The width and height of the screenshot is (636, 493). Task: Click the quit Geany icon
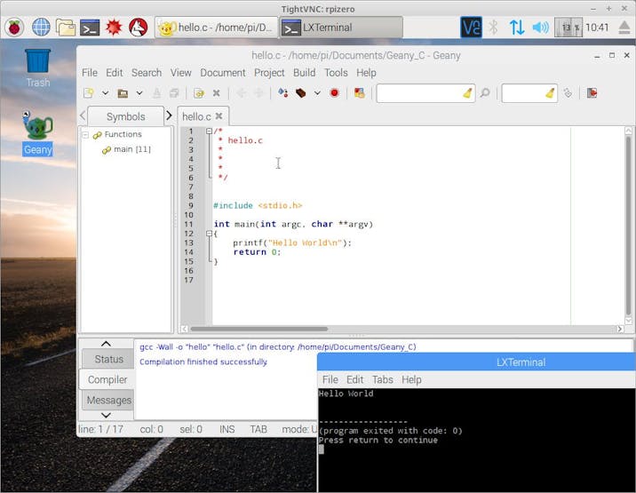592,92
